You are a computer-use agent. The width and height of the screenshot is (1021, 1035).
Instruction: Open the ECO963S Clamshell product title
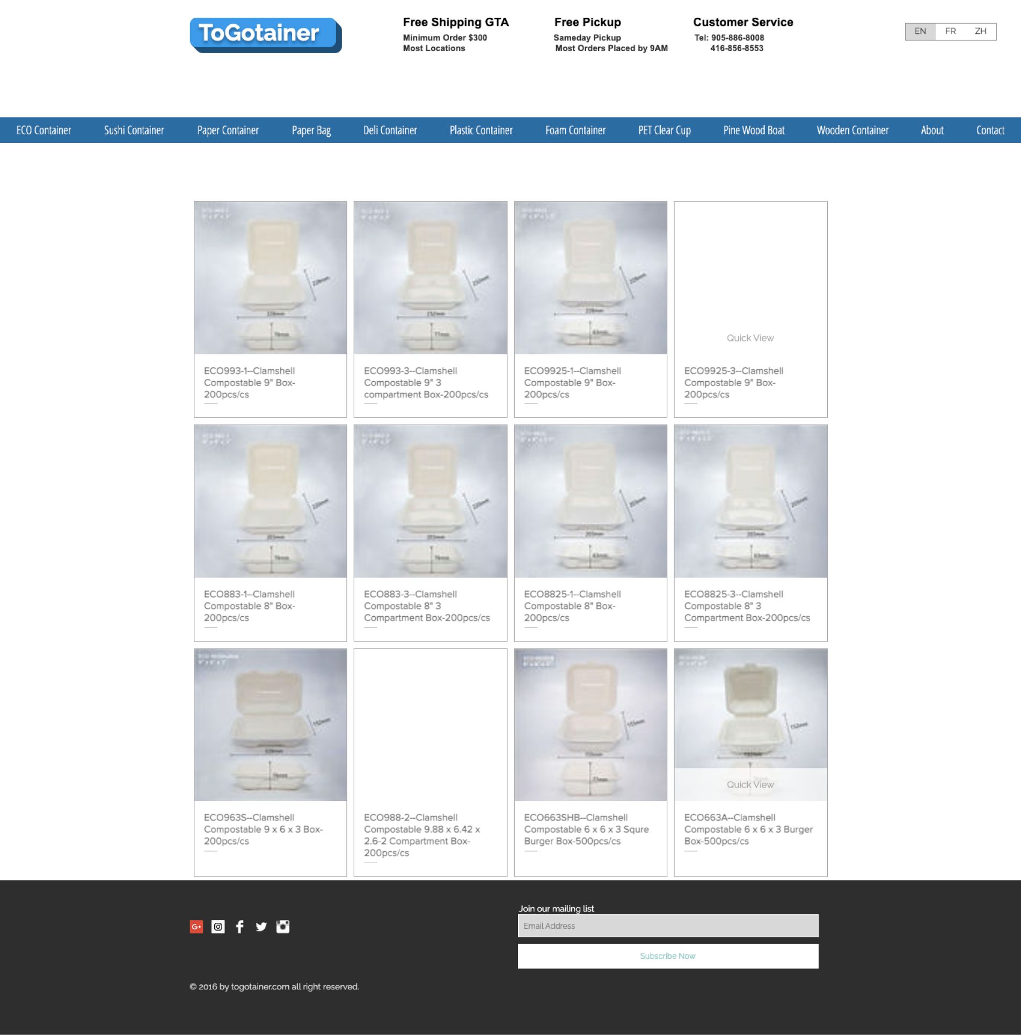[263, 829]
